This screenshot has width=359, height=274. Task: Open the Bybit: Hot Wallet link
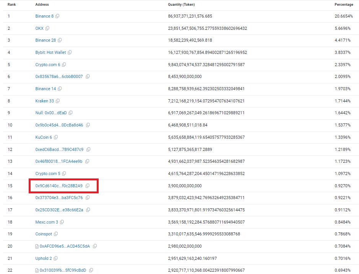[x=50, y=52]
